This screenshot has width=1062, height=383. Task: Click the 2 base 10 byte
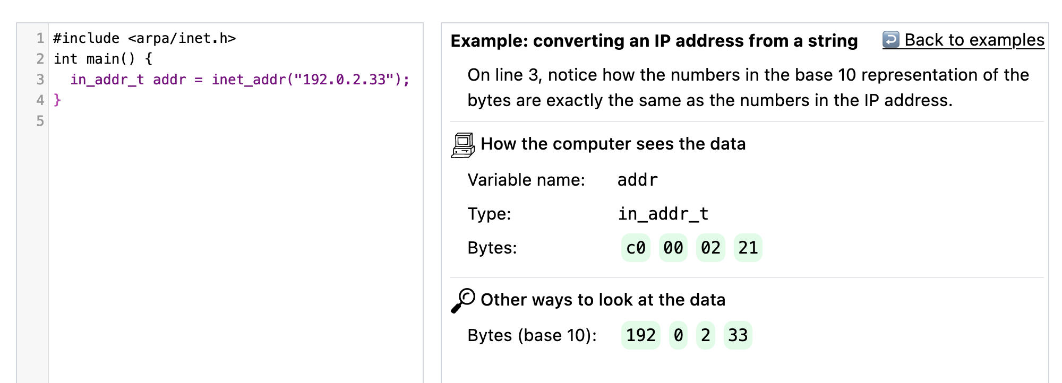click(705, 335)
